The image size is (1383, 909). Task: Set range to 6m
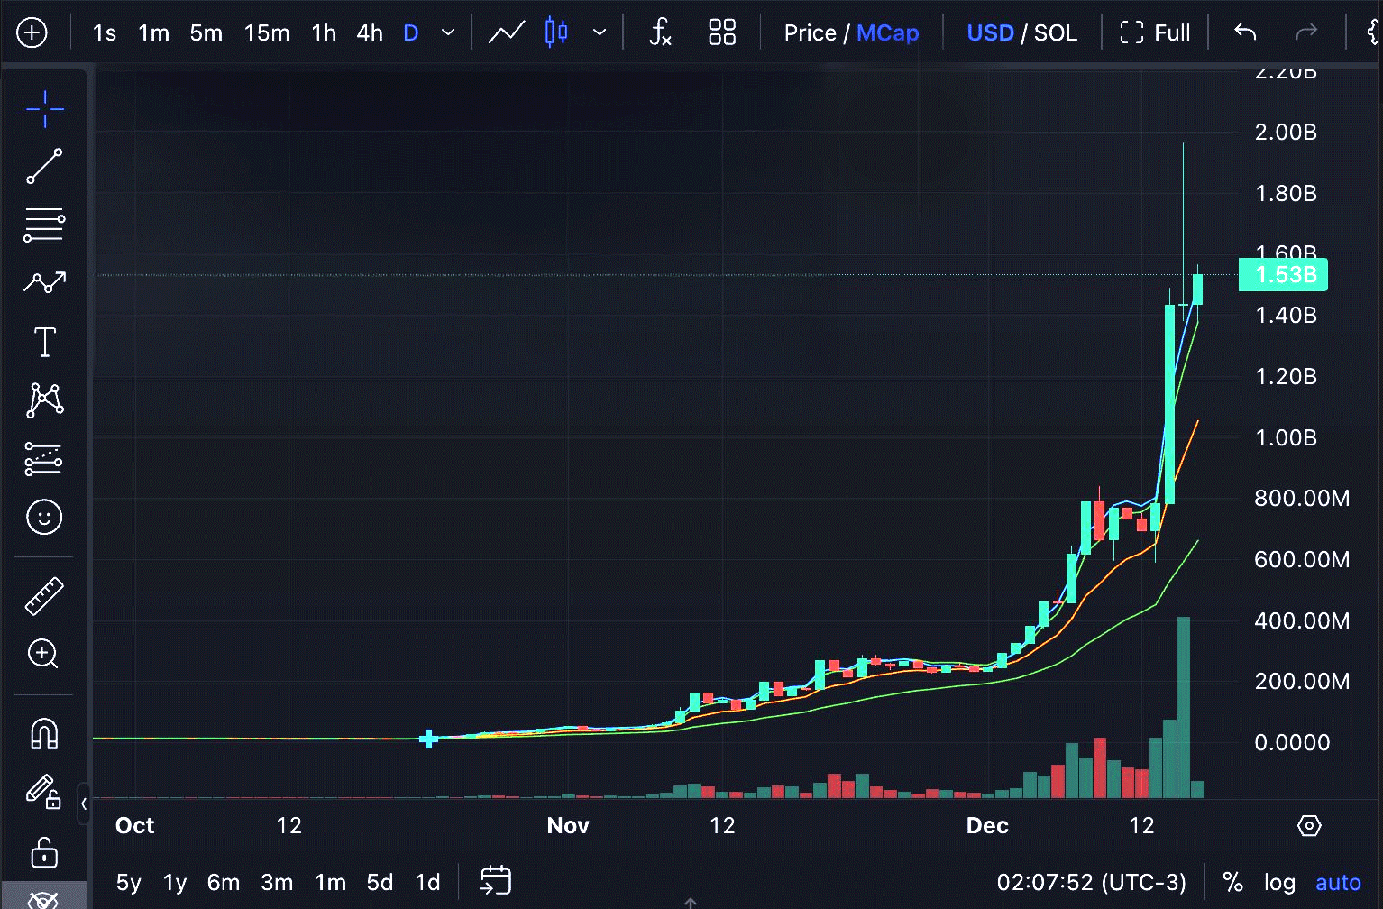coord(224,882)
